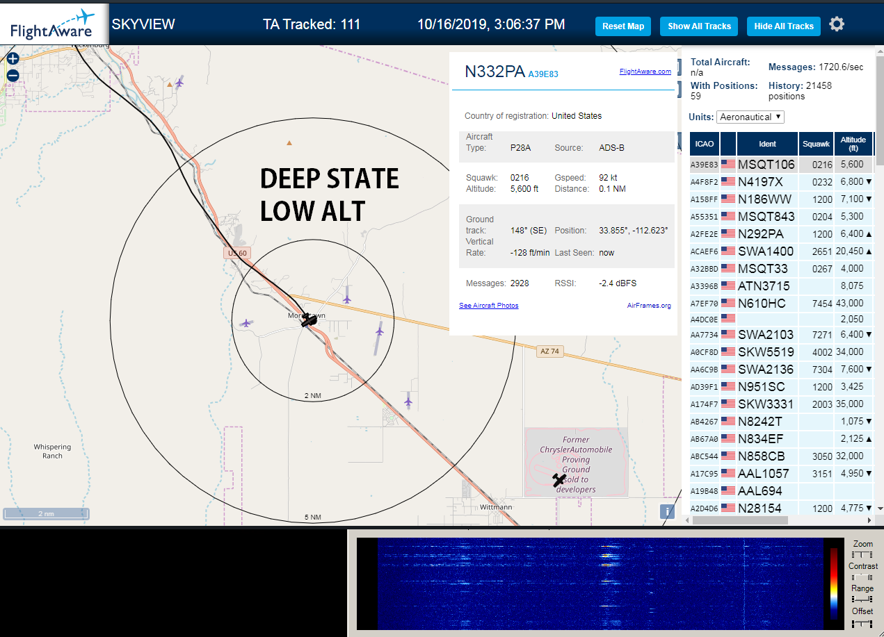This screenshot has width=884, height=637.
Task: Click climbing arrow beside 2,125 altitude
Action: (x=869, y=439)
